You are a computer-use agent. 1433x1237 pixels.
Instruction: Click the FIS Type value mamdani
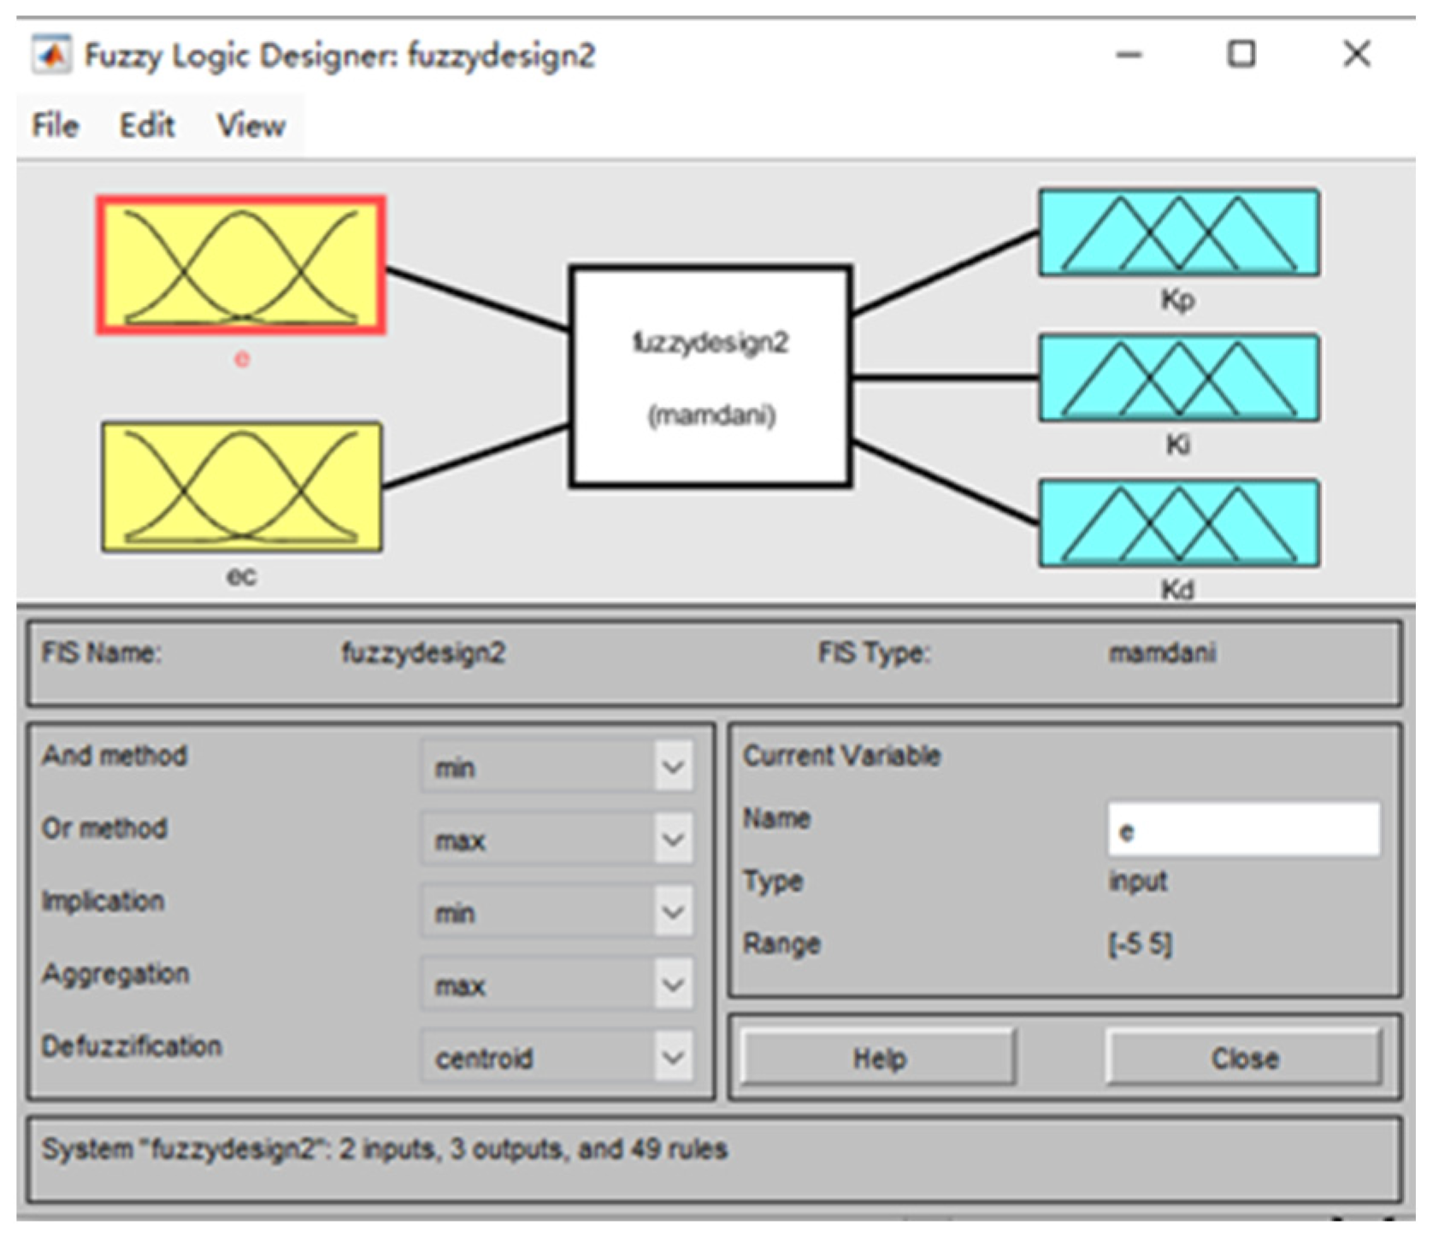coord(1163,653)
